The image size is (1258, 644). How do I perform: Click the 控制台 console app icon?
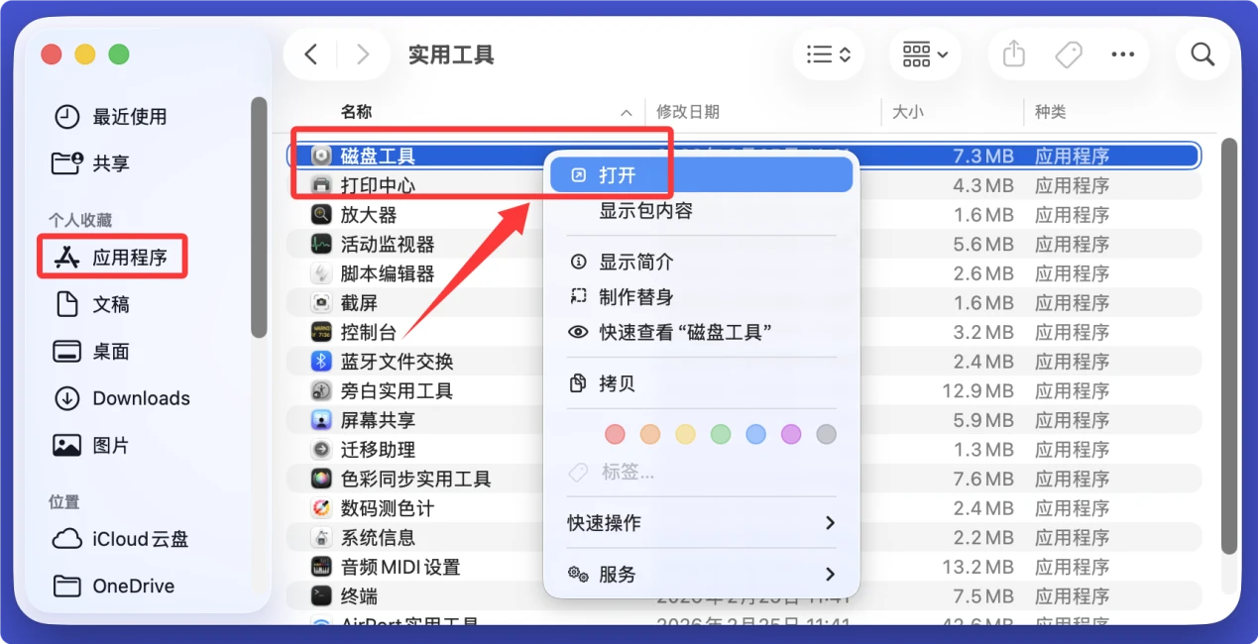[x=321, y=332]
